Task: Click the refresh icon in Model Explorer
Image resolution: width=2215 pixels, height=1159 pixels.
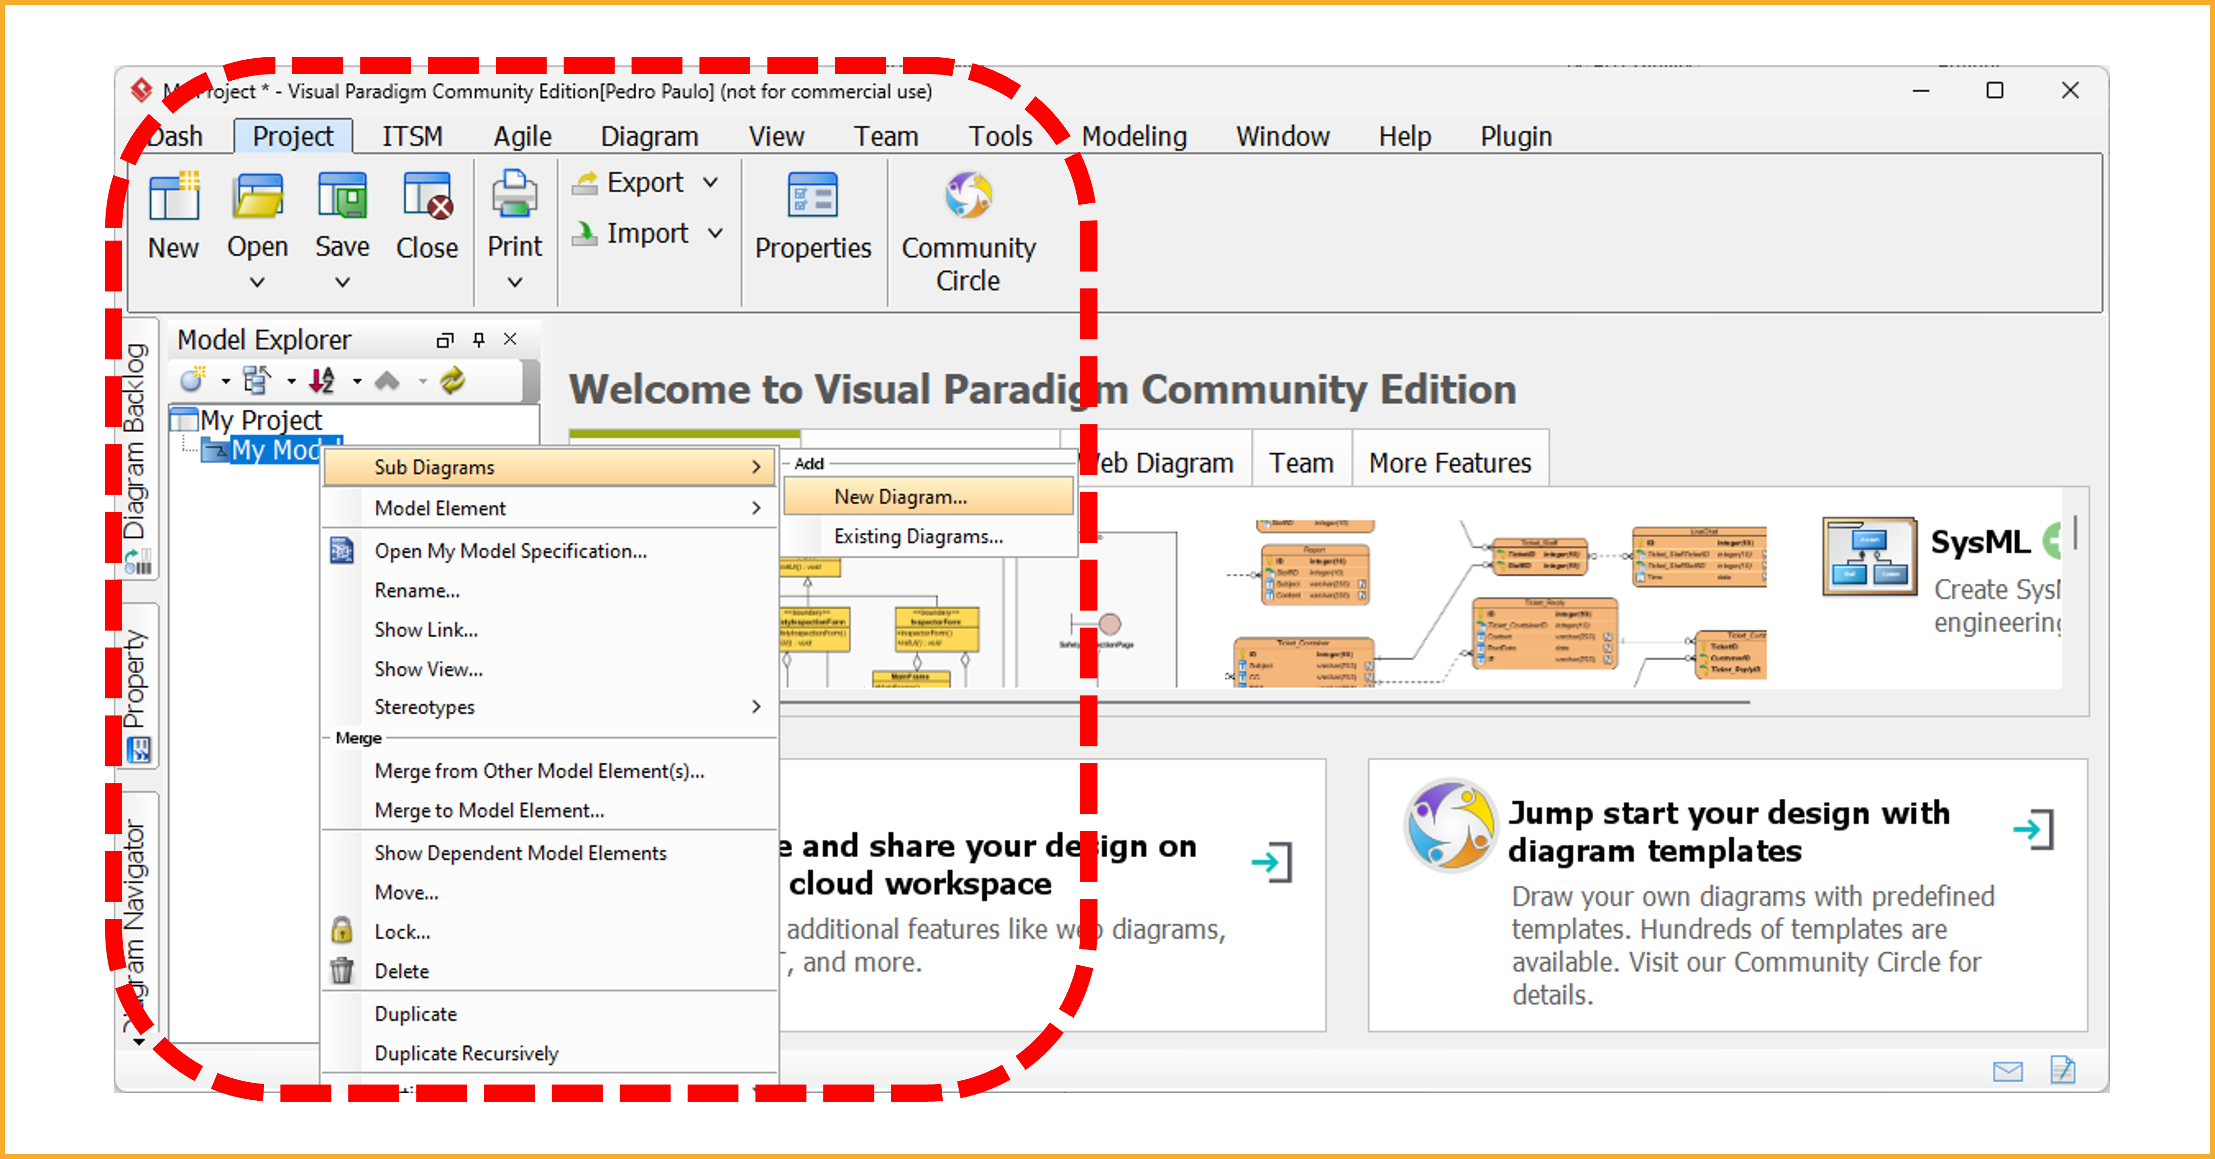Action: pos(452,380)
